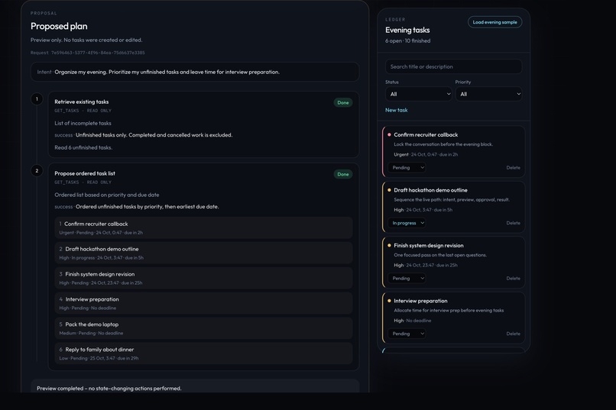Click the '6 open · 10 finished' counter

[408, 40]
